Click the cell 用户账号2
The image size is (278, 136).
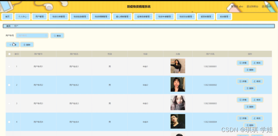tap(38, 85)
